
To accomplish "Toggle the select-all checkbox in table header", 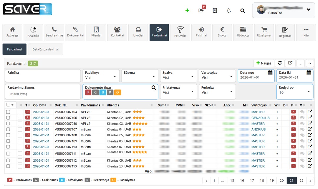I will click(8, 105).
